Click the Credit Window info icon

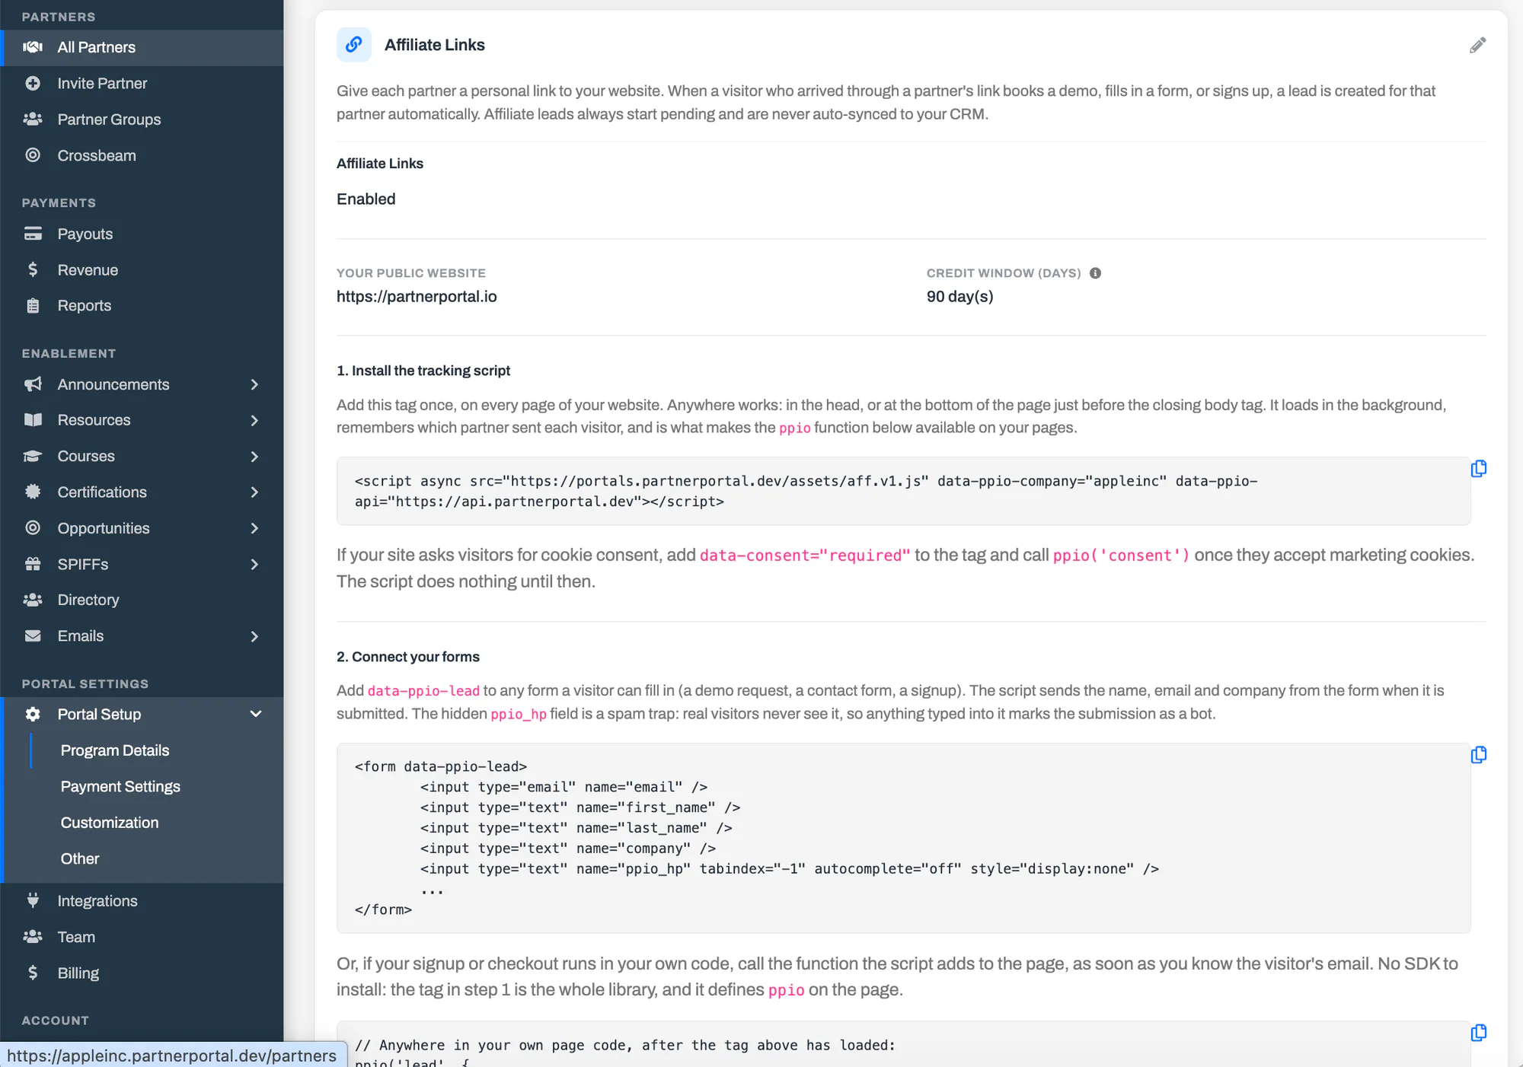pos(1095,273)
